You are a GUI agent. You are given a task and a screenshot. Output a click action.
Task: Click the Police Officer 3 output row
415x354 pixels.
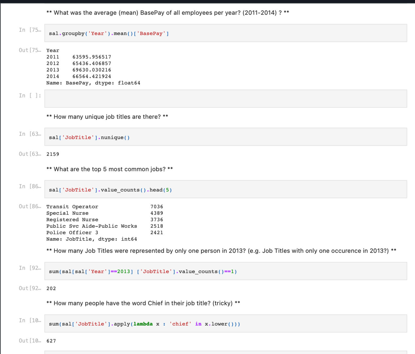pos(104,233)
